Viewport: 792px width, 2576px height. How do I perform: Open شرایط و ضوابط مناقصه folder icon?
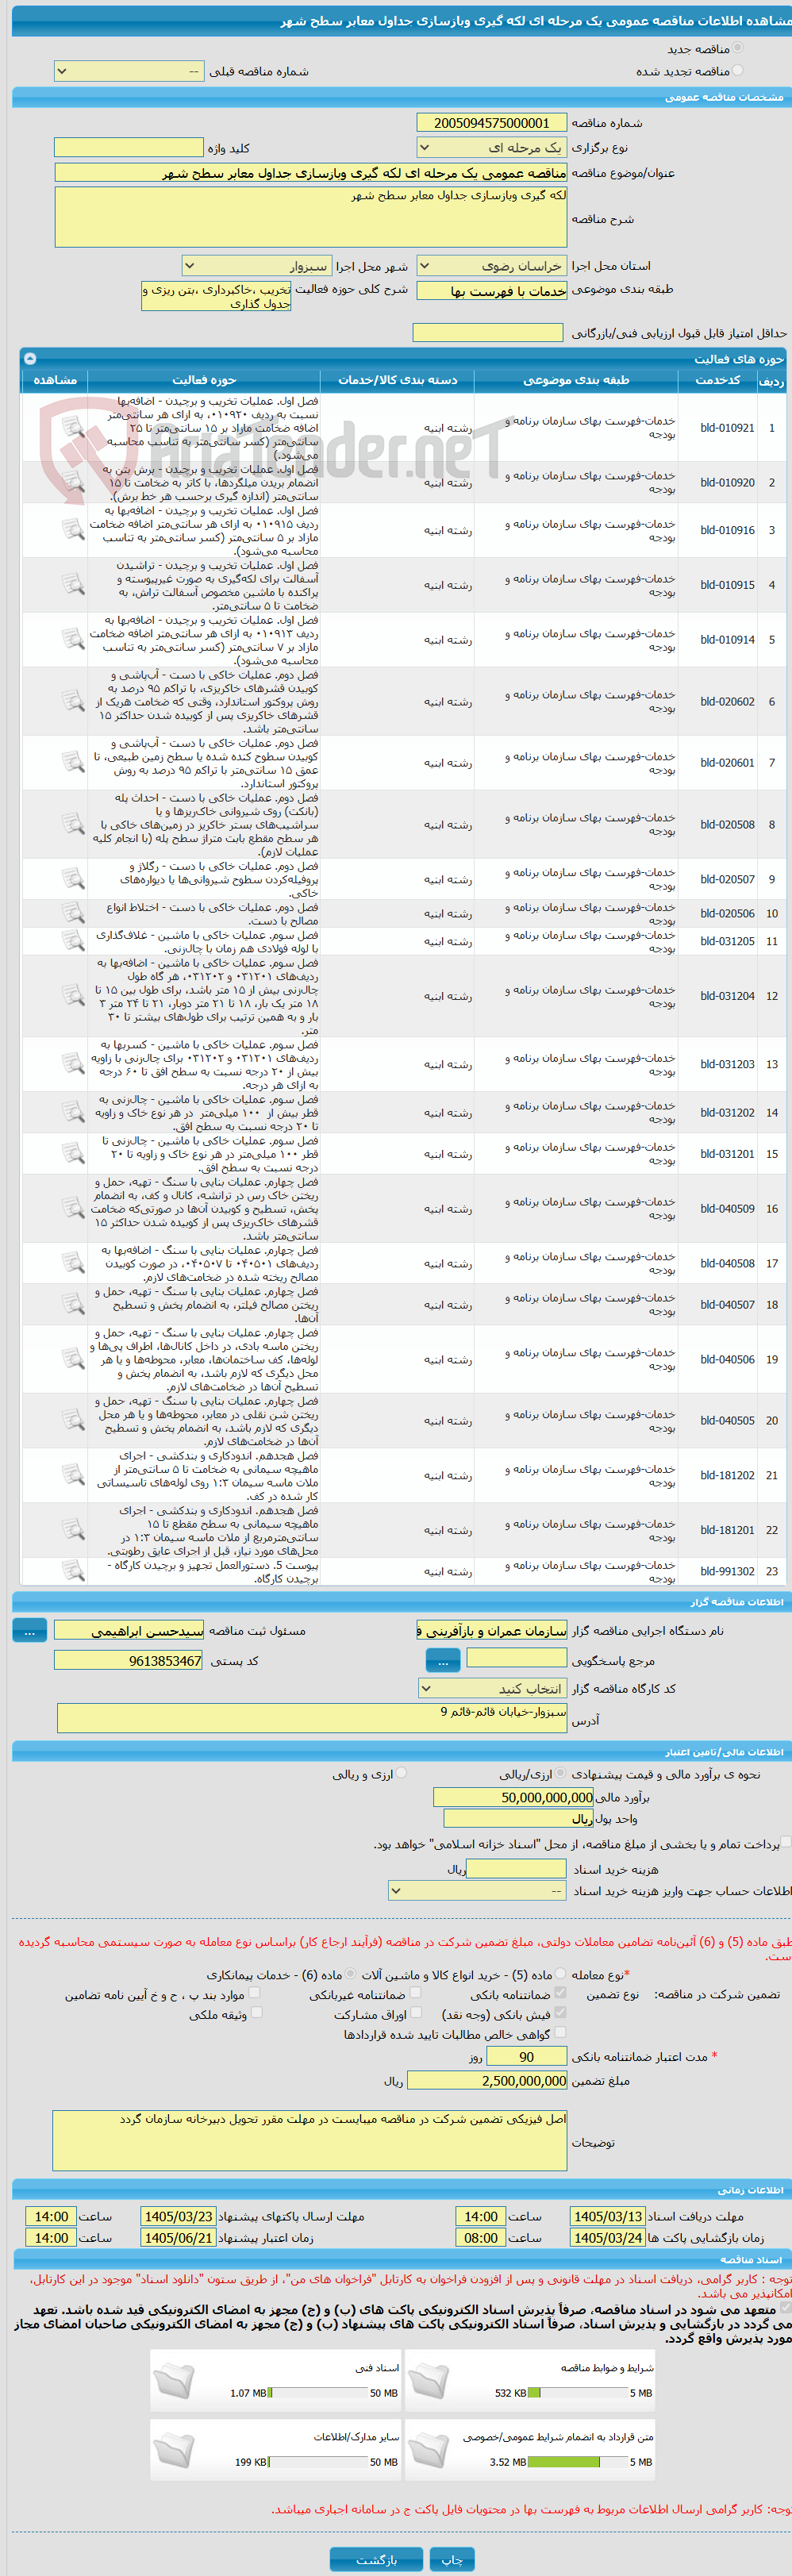pos(430,2381)
